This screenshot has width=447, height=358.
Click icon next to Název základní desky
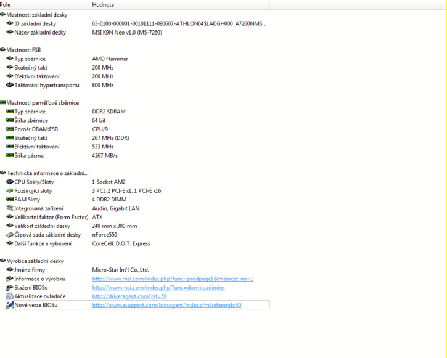click(x=10, y=32)
